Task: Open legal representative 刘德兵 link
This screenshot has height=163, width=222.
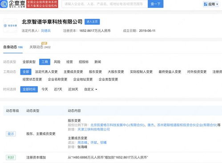Action: tap(46, 31)
